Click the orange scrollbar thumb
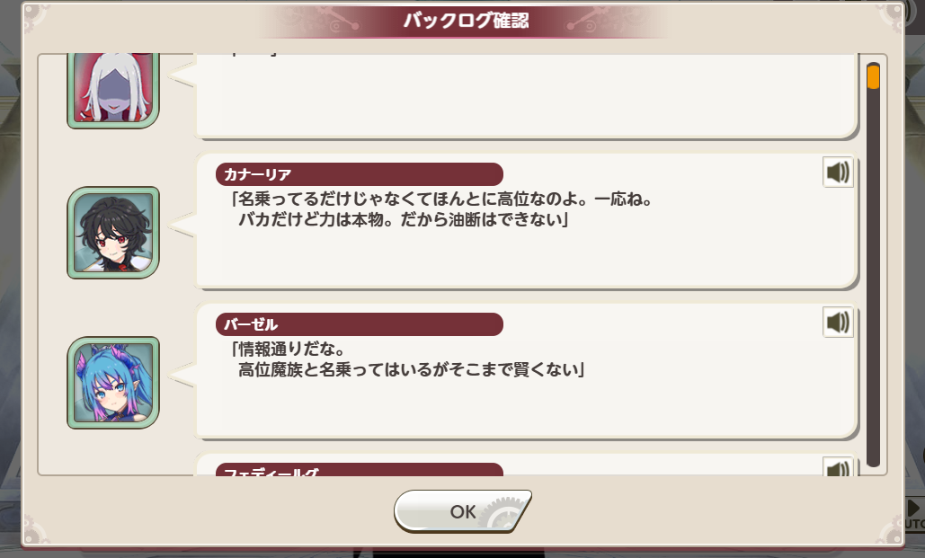The image size is (925, 558). pos(873,76)
